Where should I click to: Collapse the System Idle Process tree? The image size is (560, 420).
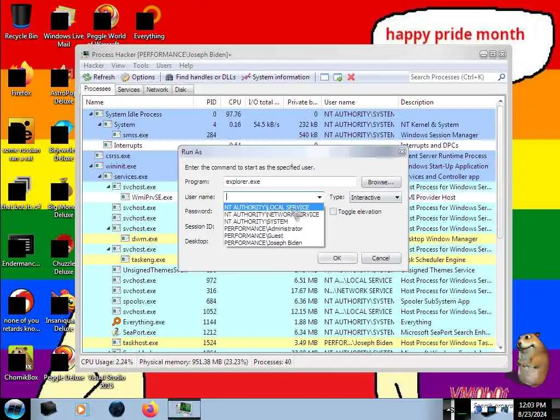click(x=91, y=114)
